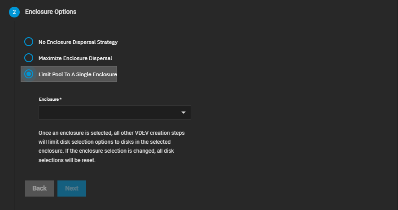Click the Enclosure field label
This screenshot has width=398, height=210.
(48, 98)
